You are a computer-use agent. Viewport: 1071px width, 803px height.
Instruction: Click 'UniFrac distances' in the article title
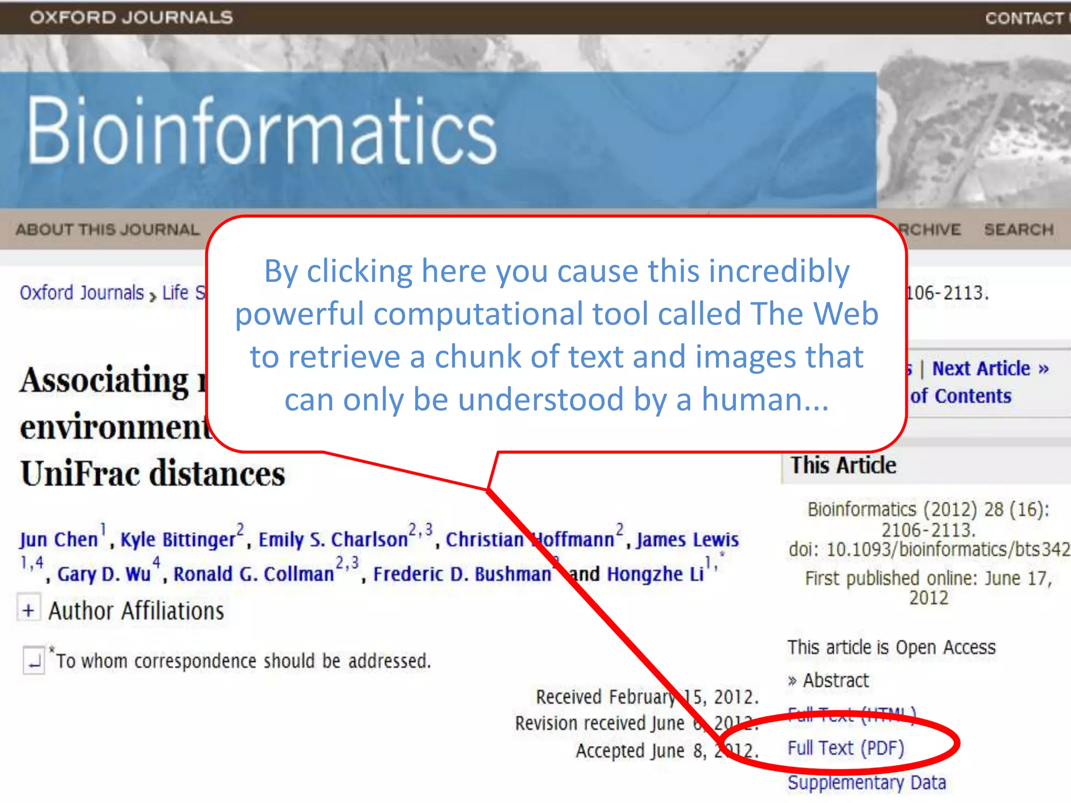[153, 474]
